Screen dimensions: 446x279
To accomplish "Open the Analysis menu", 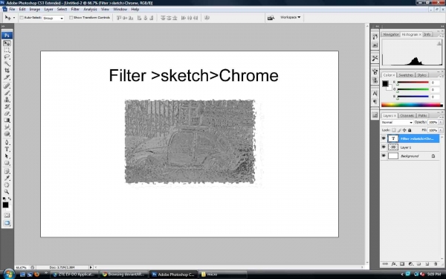I will (90, 10).
